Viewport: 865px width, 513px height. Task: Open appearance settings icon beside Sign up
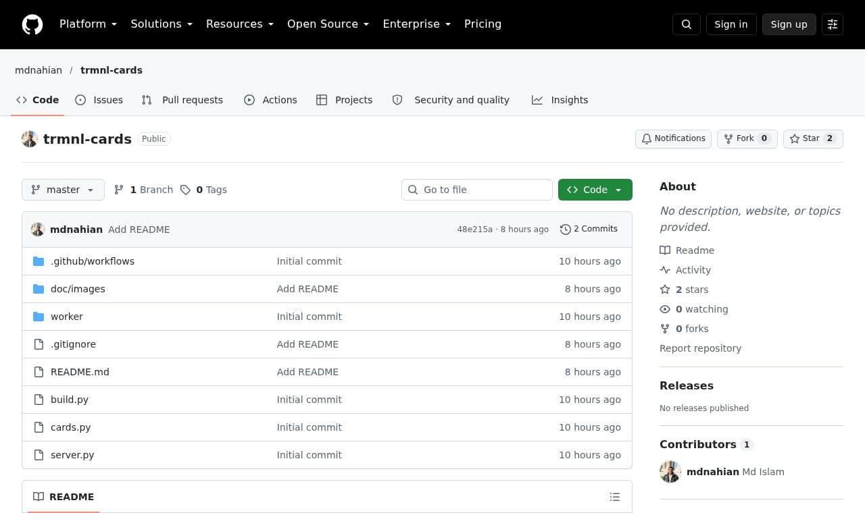(833, 24)
